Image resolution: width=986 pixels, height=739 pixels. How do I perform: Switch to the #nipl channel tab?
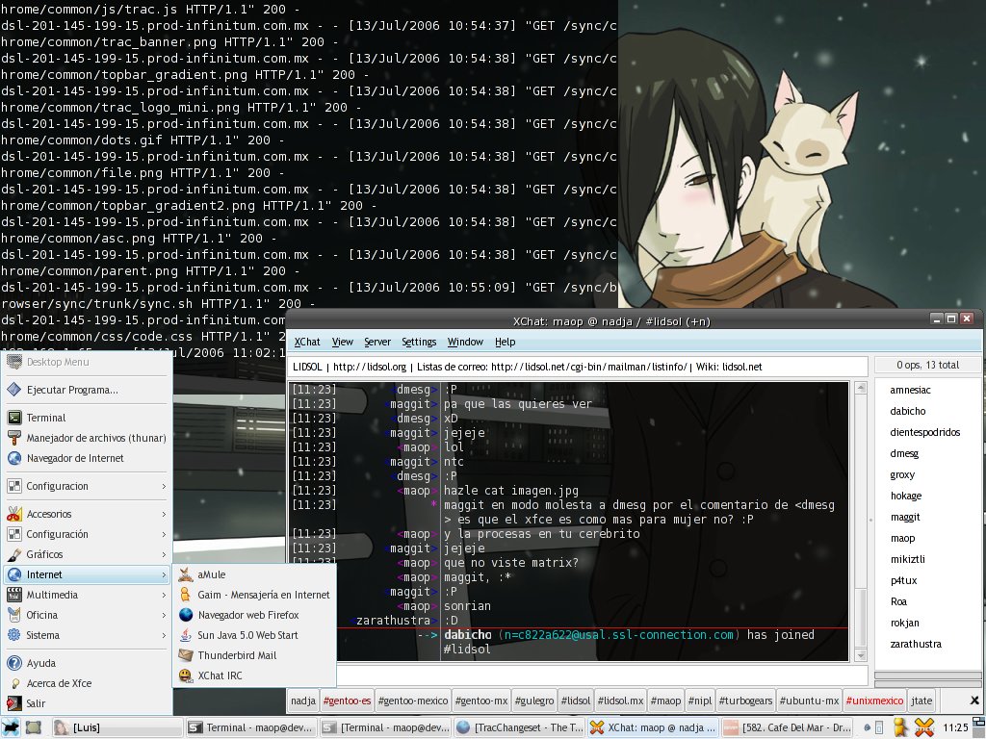click(x=700, y=701)
